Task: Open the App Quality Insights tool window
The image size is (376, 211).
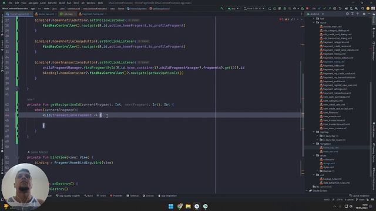Action: click(x=68, y=196)
